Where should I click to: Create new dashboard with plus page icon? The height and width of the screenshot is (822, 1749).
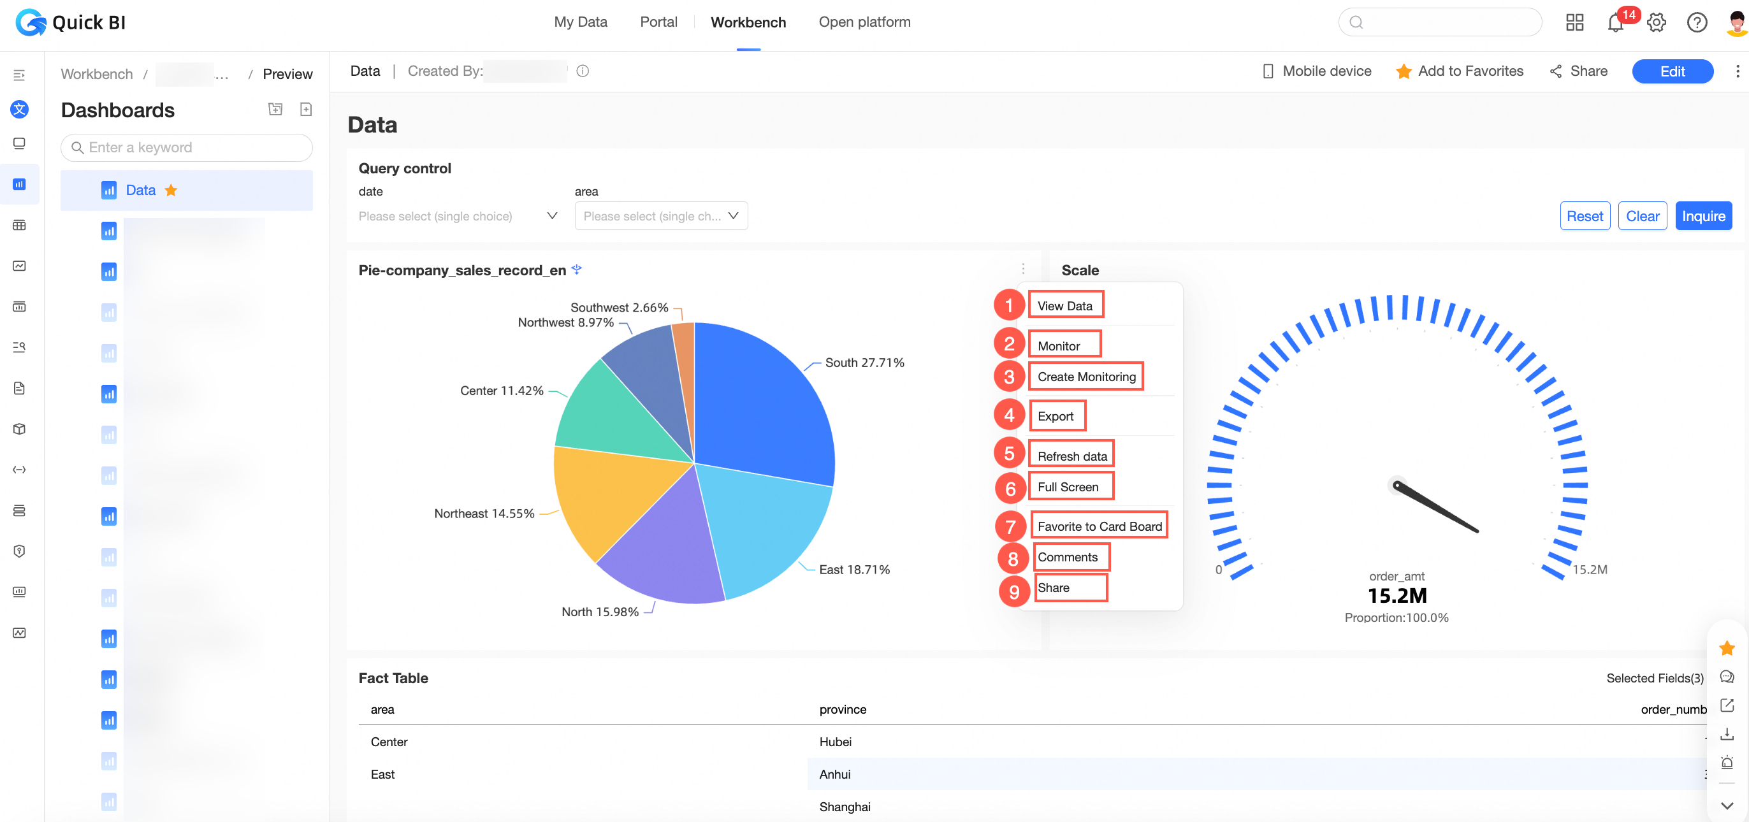click(306, 110)
